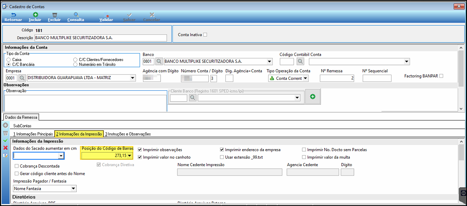Screen dimensions: 467x206
Task: Check Gerar código cliente antes do Nome
Action: [x=17, y=174]
